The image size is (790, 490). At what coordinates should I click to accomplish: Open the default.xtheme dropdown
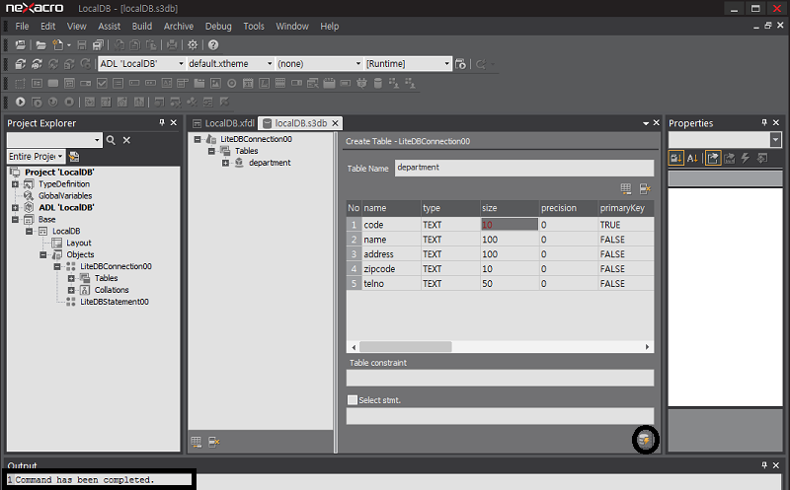(x=270, y=64)
